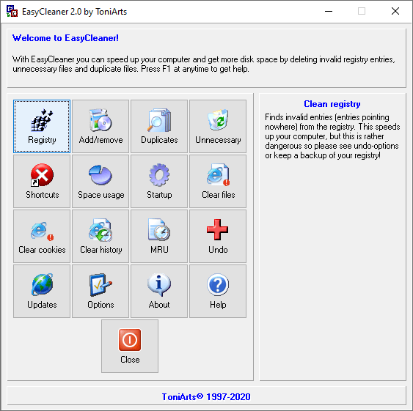Minimize the EasyCleaner window
Screen dimensions: 413x411
pyautogui.click(x=329, y=11)
